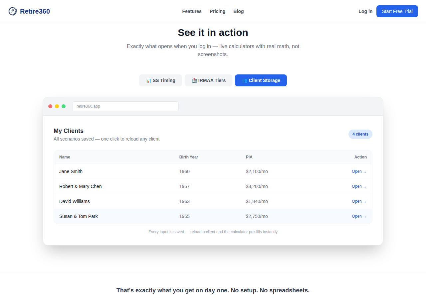Click the 4 clients badge
The image size is (426, 299).
360,134
